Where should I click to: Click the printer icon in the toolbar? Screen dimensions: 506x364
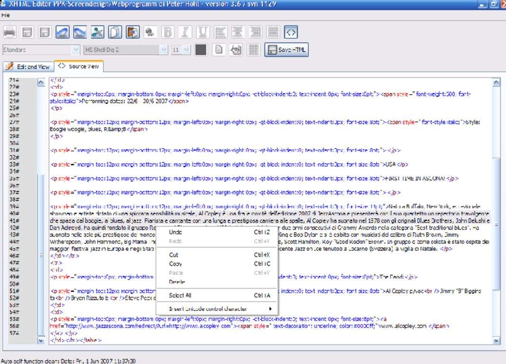point(10,32)
